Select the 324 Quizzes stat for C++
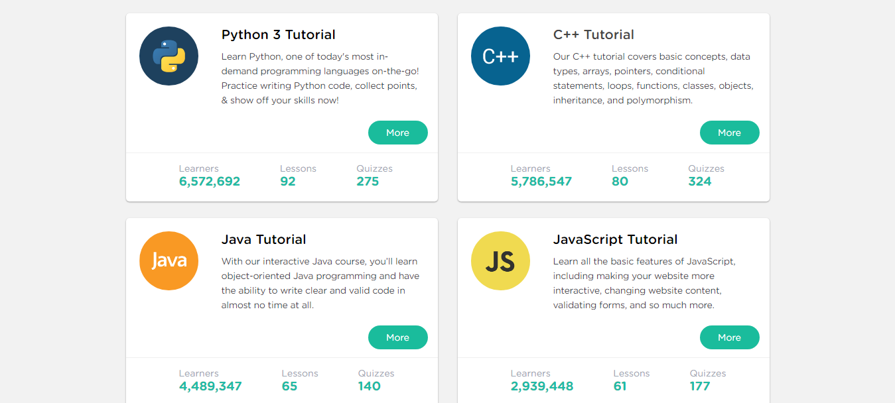Image resolution: width=895 pixels, height=403 pixels. click(x=701, y=181)
